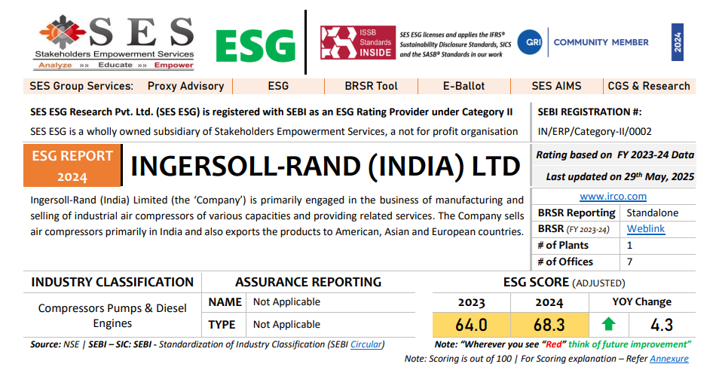The image size is (716, 367).
Task: Open the Proxy Advisory service item
Action: [186, 86]
